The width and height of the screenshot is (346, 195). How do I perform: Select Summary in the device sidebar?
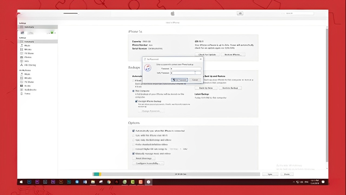(38, 41)
